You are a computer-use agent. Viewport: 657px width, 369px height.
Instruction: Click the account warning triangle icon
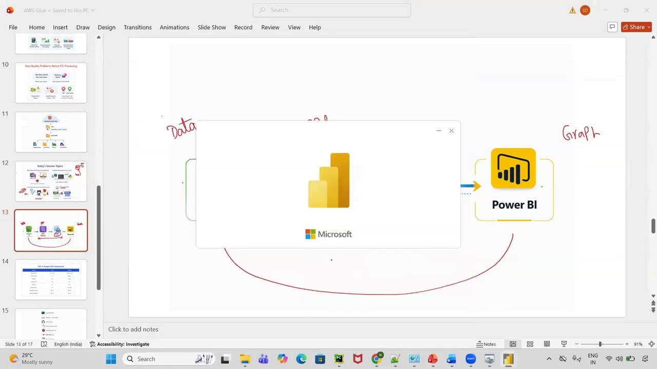point(572,10)
